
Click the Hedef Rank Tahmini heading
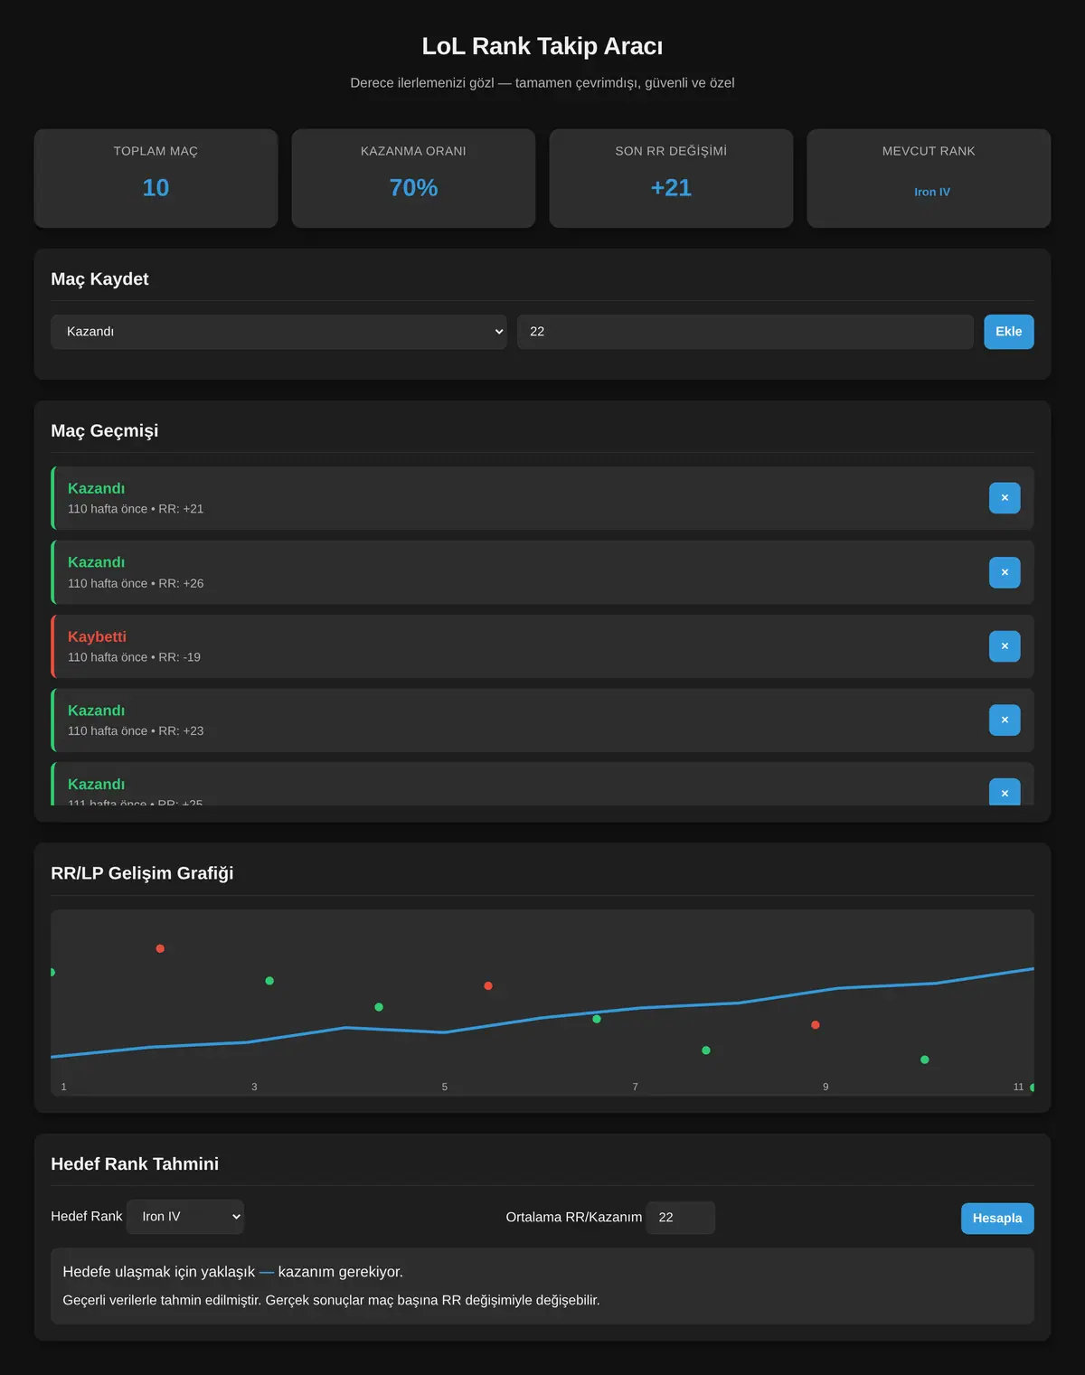pyautogui.click(x=135, y=1164)
